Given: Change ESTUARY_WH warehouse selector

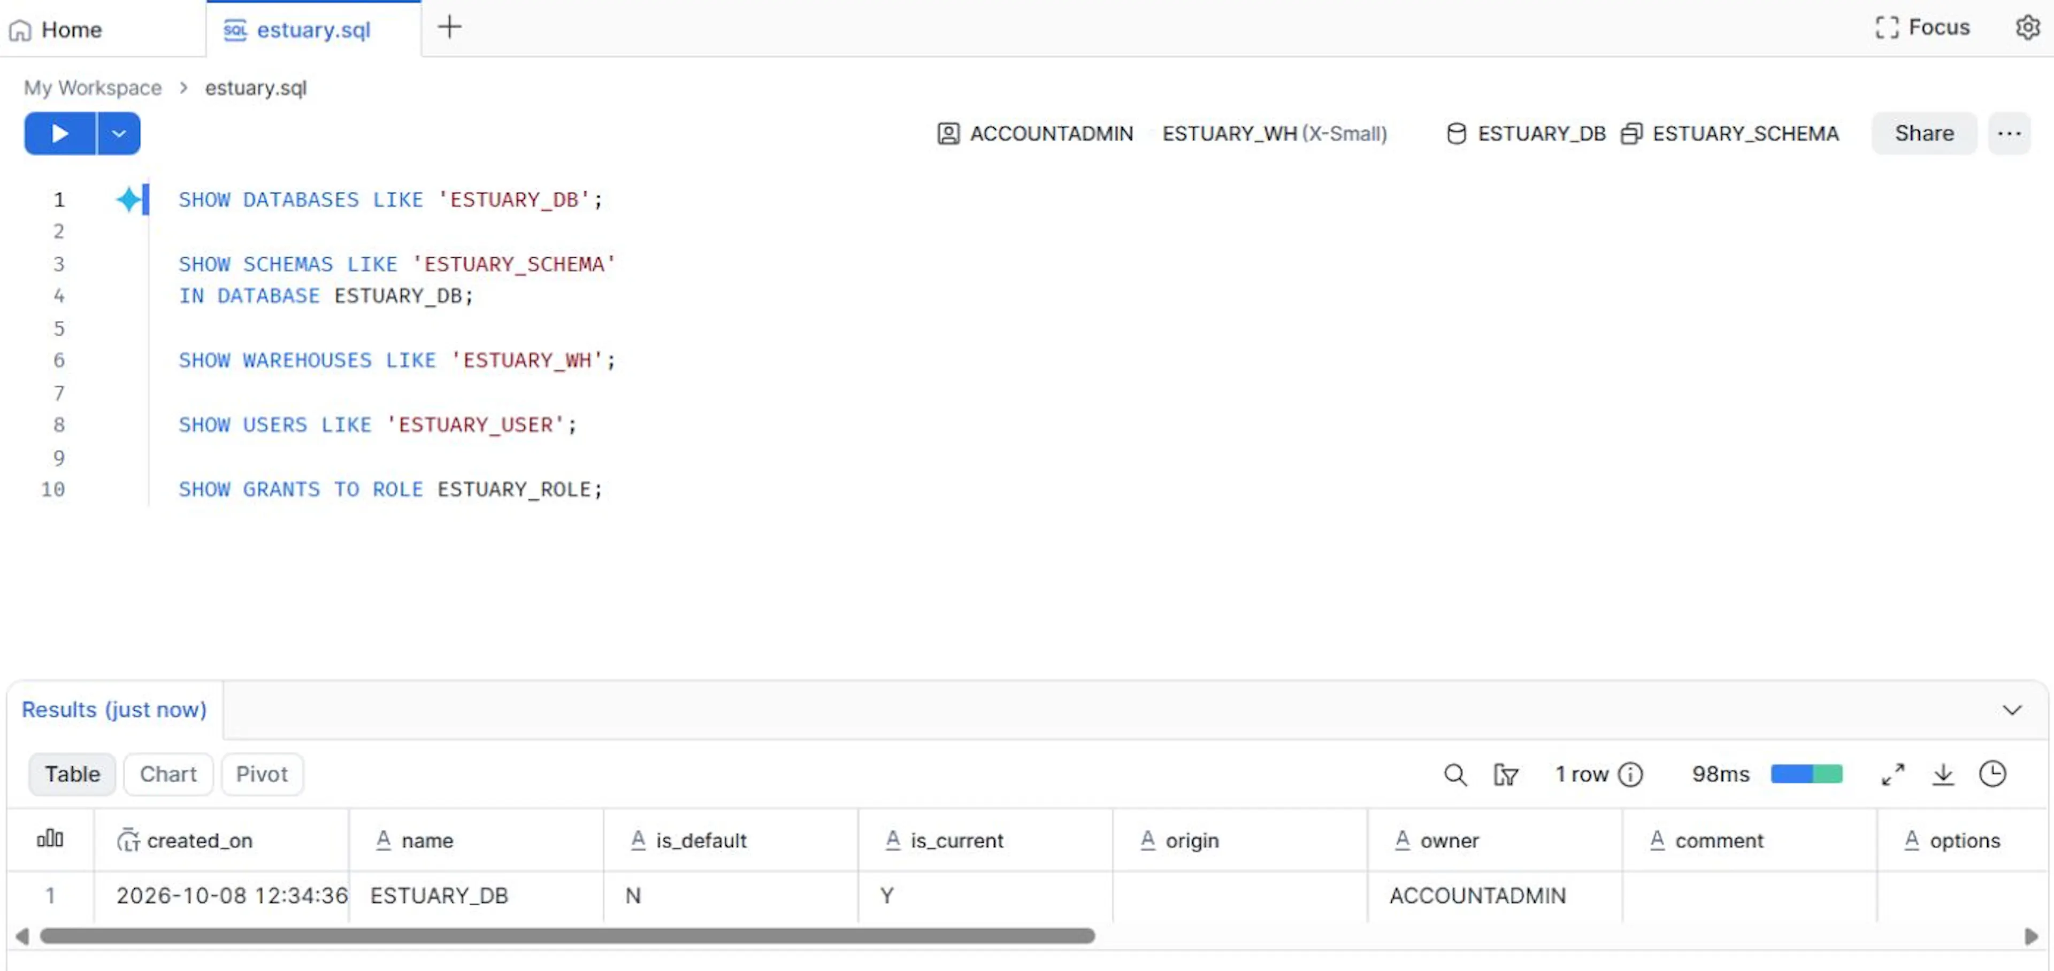Looking at the screenshot, I should tap(1274, 133).
